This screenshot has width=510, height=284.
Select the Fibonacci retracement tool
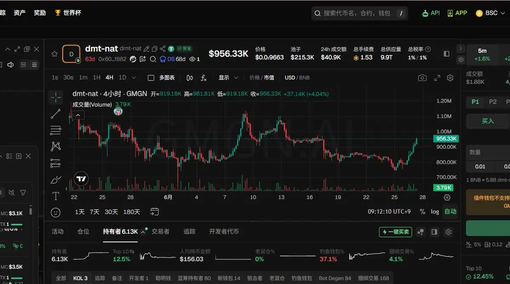pos(56,130)
